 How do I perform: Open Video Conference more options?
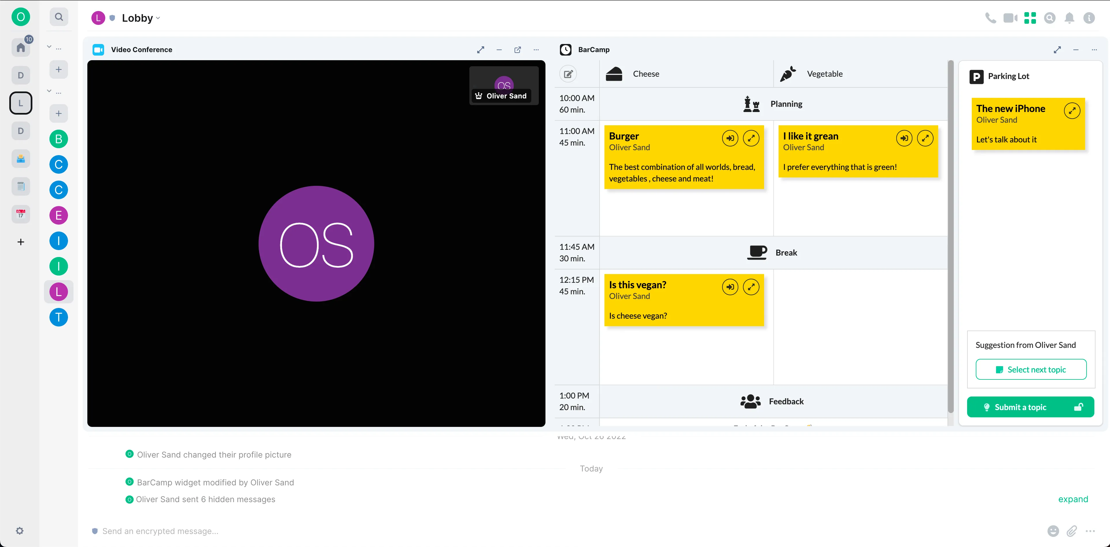click(x=536, y=49)
